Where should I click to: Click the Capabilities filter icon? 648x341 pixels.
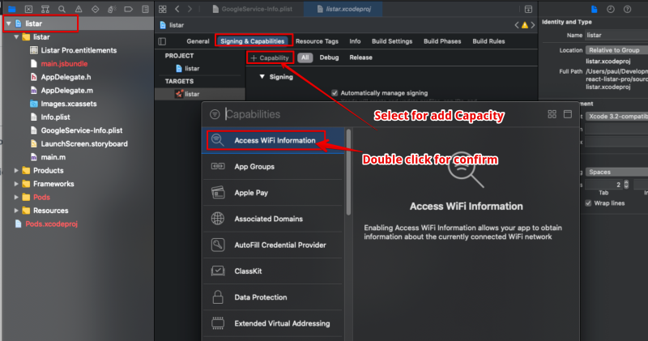[x=215, y=114]
